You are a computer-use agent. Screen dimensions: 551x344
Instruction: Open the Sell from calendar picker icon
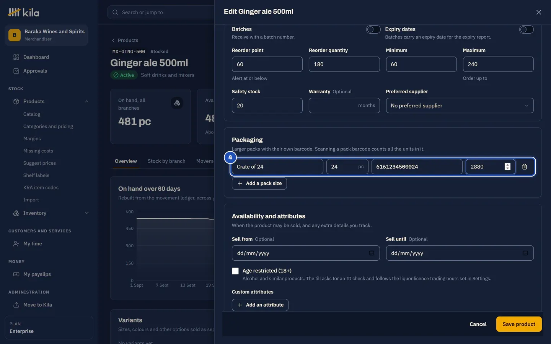point(371,253)
